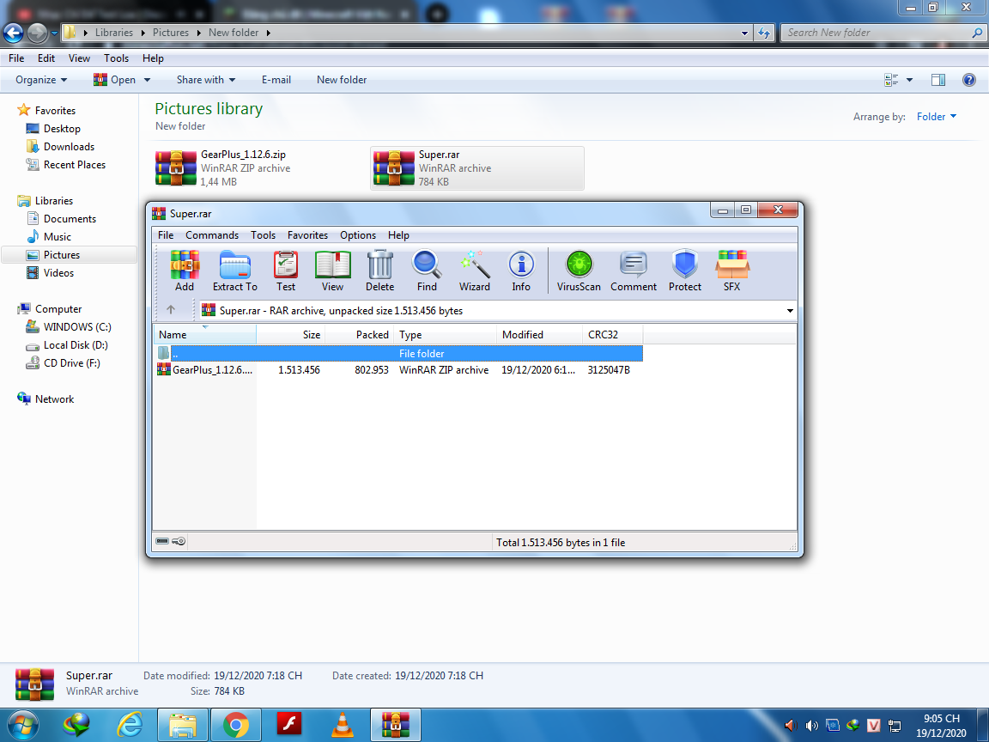
Task: Open Explorer Edit menu
Action: [x=46, y=58]
